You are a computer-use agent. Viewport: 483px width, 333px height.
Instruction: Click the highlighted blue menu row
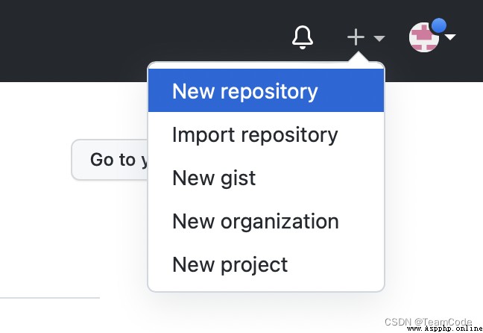click(x=266, y=90)
